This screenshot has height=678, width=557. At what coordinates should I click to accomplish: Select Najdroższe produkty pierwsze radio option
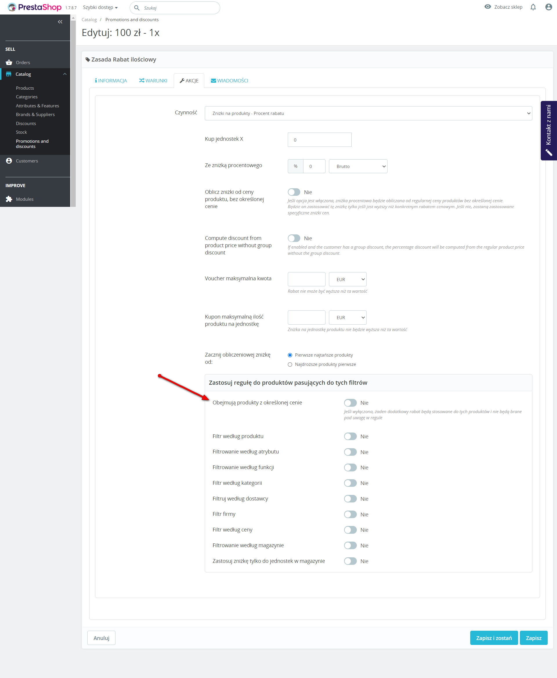click(x=290, y=364)
